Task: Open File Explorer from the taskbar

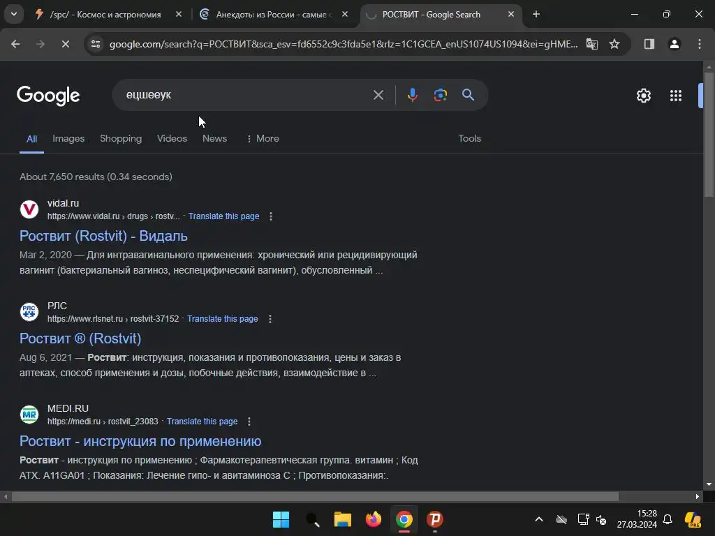Action: pos(342,519)
